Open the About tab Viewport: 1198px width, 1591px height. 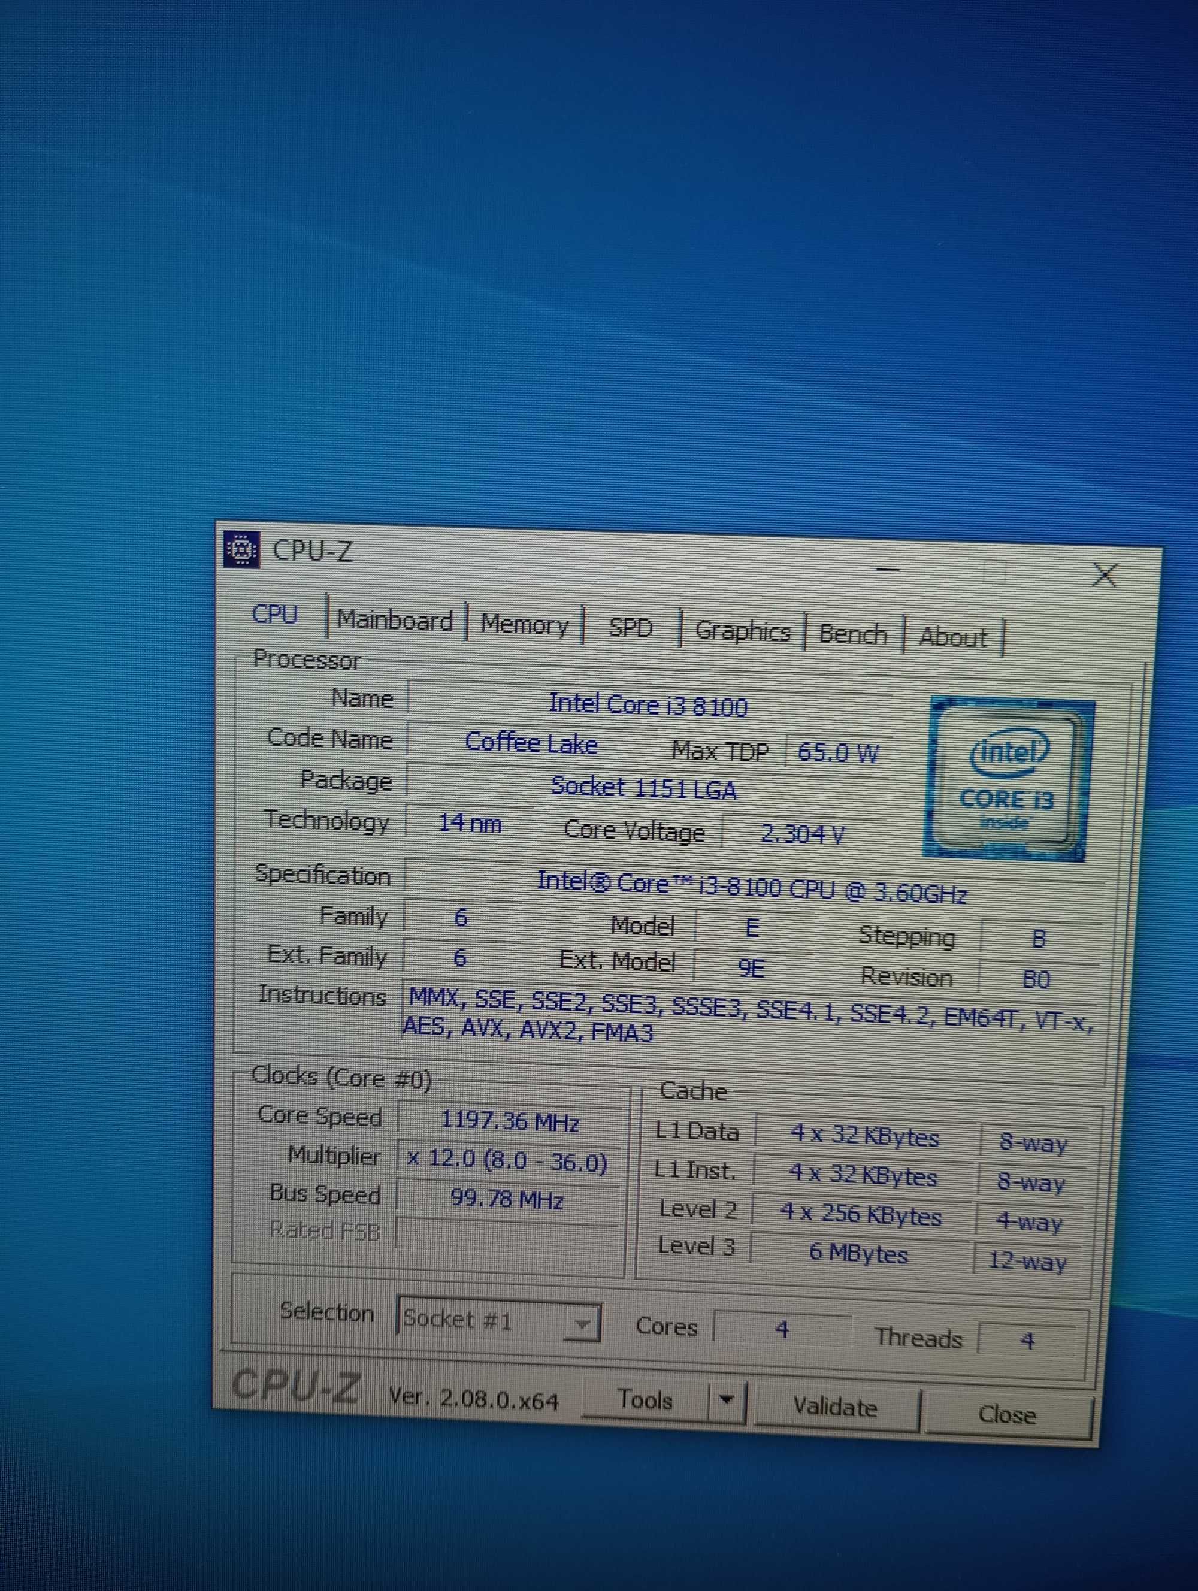pos(953,638)
